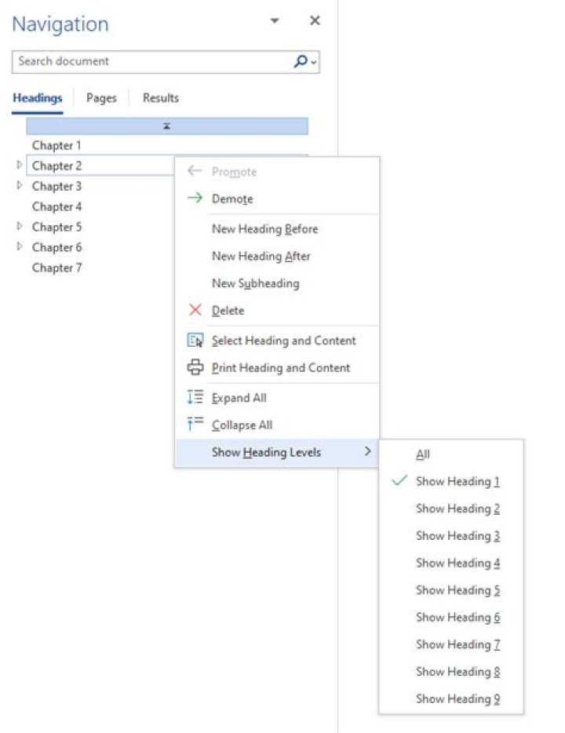
Task: Click the search magnifier icon
Action: pyautogui.click(x=301, y=61)
